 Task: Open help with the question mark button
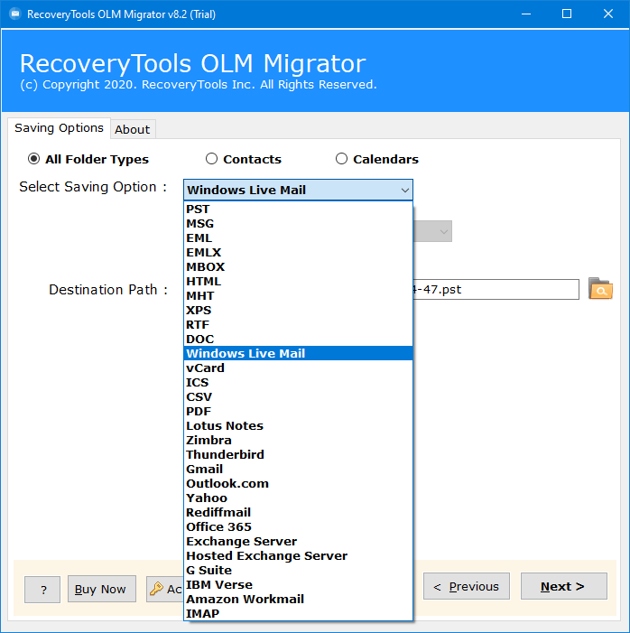(x=42, y=590)
